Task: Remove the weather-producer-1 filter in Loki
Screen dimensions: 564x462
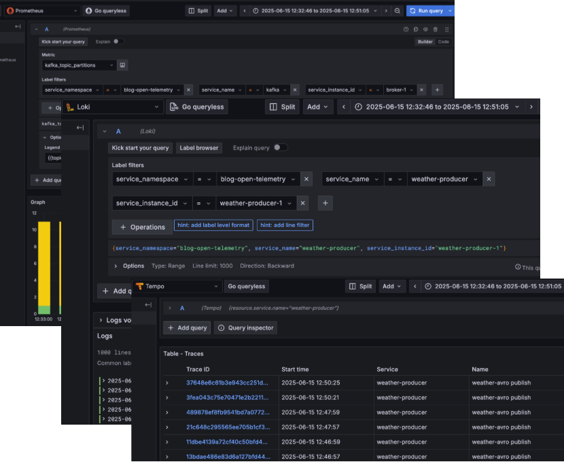Action: [x=303, y=203]
